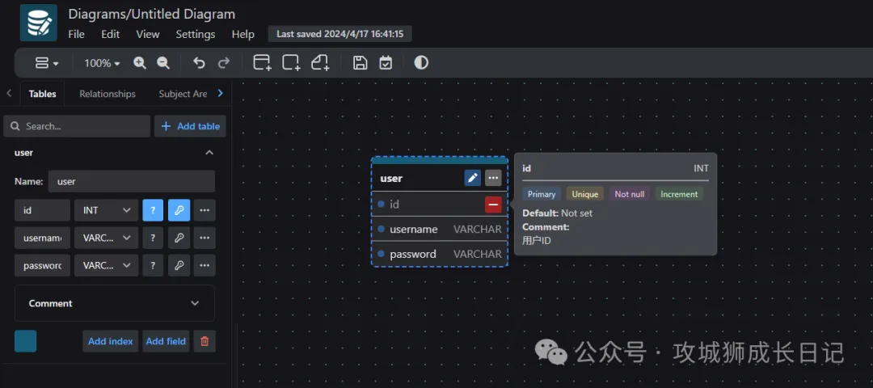Open the Settings menu
The height and width of the screenshot is (388, 873).
pyautogui.click(x=196, y=34)
